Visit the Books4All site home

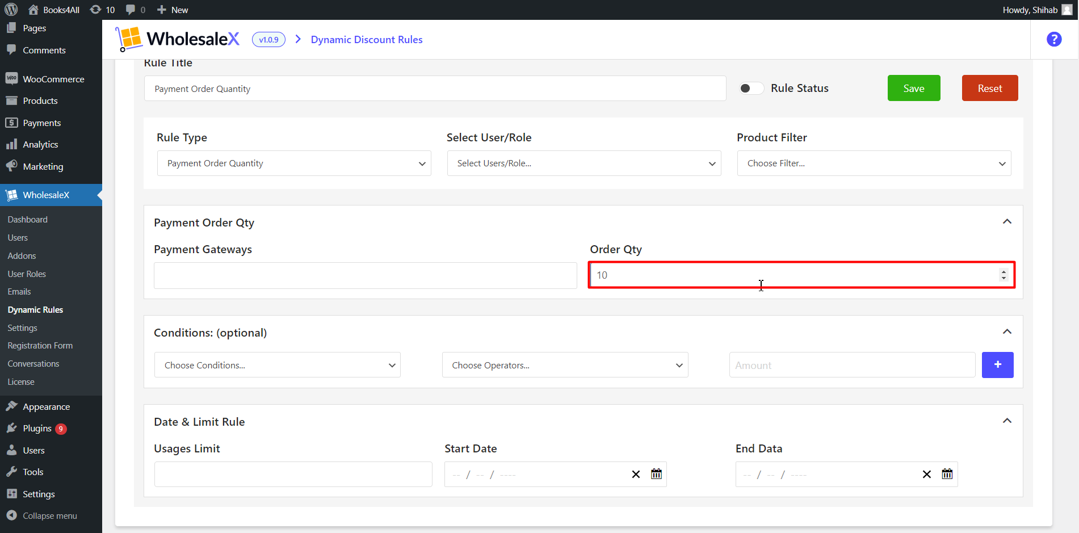tap(54, 10)
